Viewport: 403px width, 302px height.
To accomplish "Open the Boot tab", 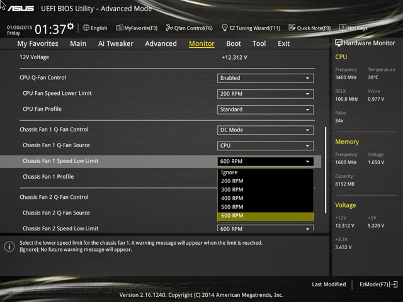I will click(234, 43).
